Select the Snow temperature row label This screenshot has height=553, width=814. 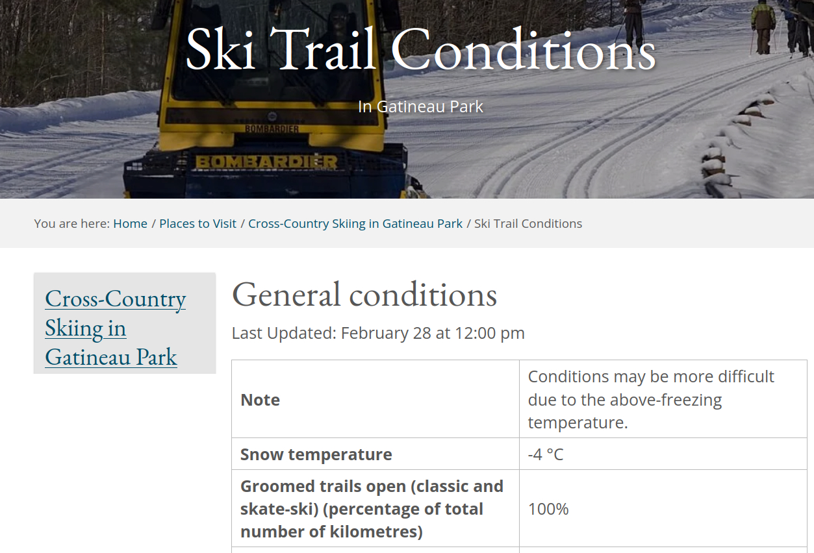pyautogui.click(x=316, y=454)
